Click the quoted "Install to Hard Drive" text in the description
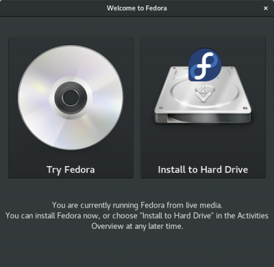This screenshot has height=267, width=274. (x=177, y=216)
